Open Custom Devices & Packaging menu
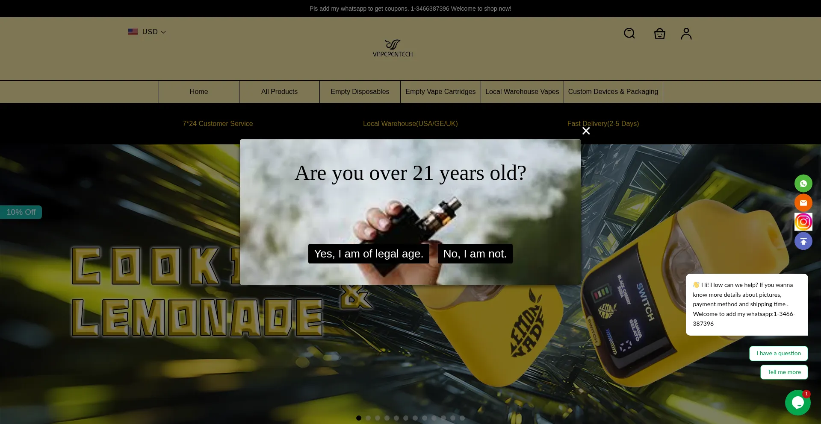The width and height of the screenshot is (821, 424). (613, 92)
